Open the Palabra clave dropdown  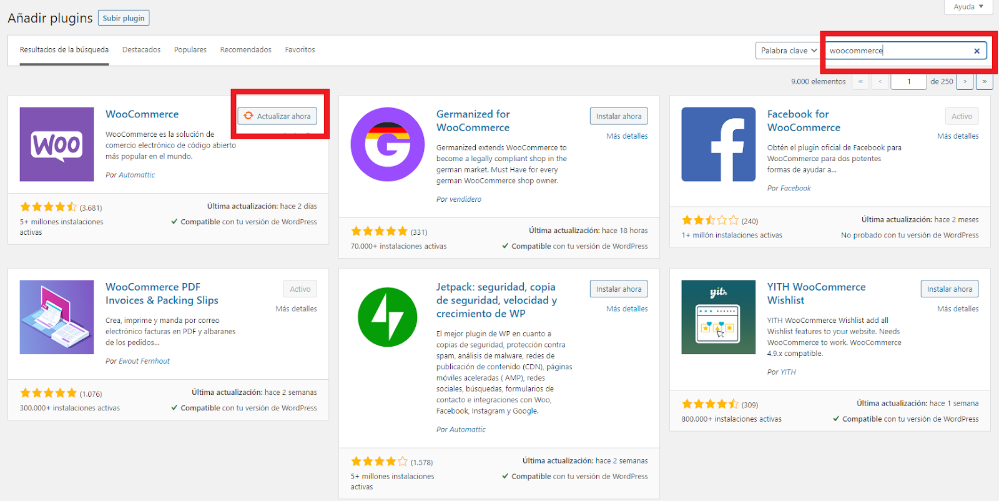[789, 51]
